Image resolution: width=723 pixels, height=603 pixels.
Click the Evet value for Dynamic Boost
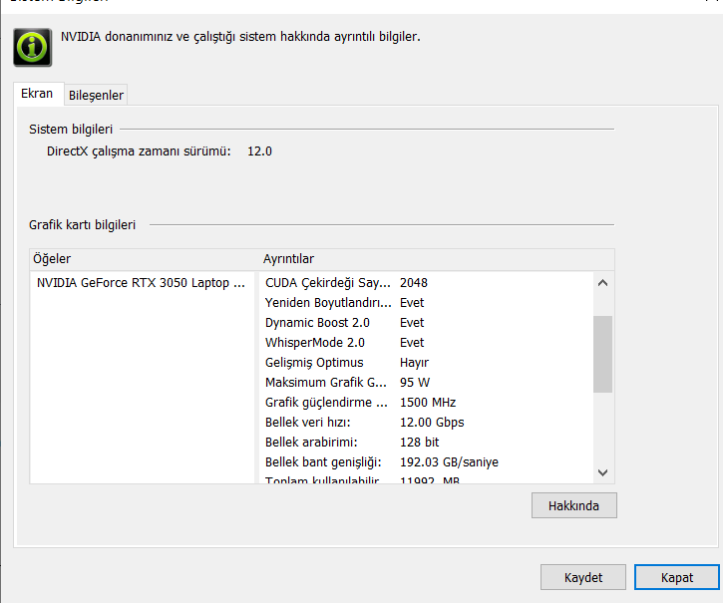tap(412, 323)
